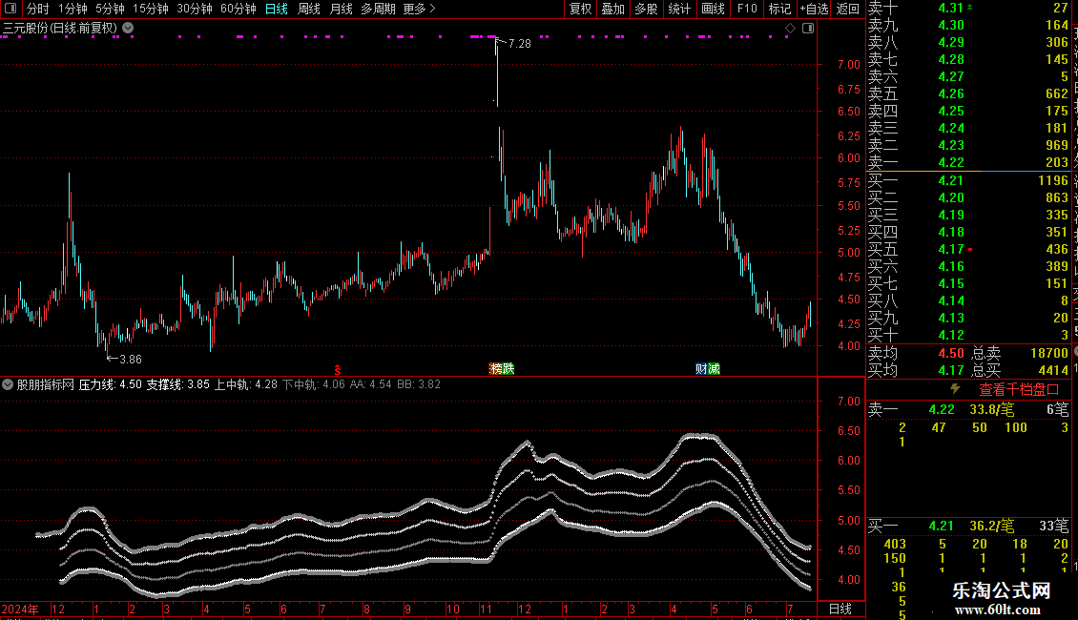
Task: Open the 复权 adjustment menu
Action: pos(580,9)
